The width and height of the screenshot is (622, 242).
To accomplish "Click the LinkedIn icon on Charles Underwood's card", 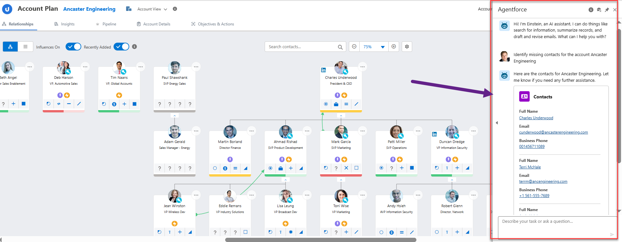I will (323, 70).
